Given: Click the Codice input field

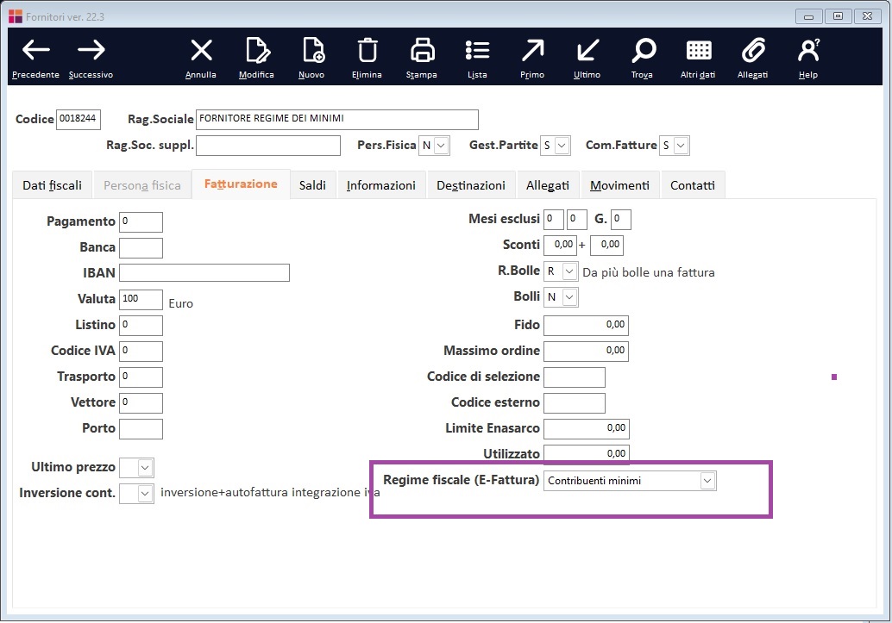Looking at the screenshot, I should 79,120.
